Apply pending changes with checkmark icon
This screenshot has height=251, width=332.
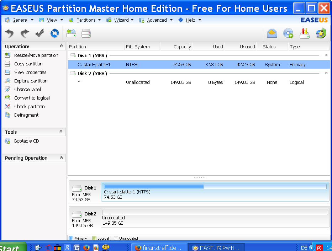[x=39, y=33]
